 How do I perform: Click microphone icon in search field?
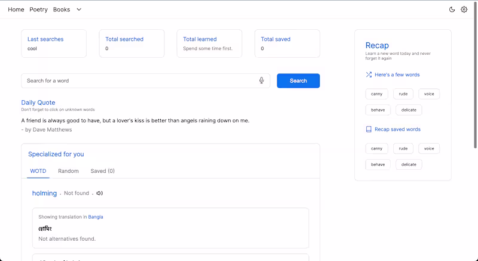[x=262, y=80]
